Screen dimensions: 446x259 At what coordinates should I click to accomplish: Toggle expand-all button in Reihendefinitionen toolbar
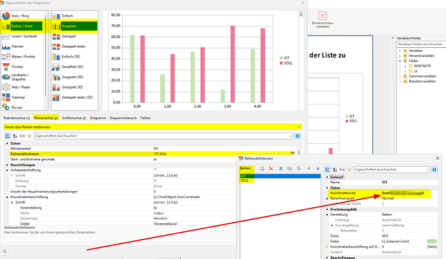342,170
